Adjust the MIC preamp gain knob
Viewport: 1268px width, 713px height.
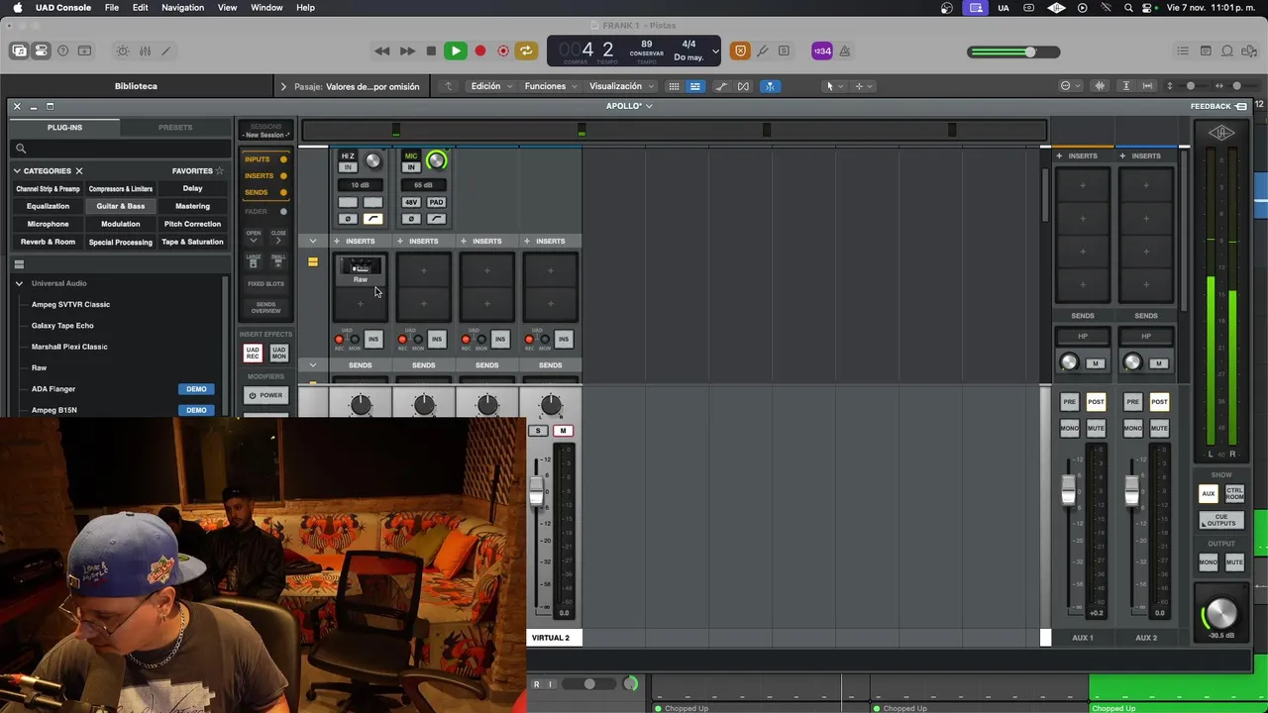point(436,160)
